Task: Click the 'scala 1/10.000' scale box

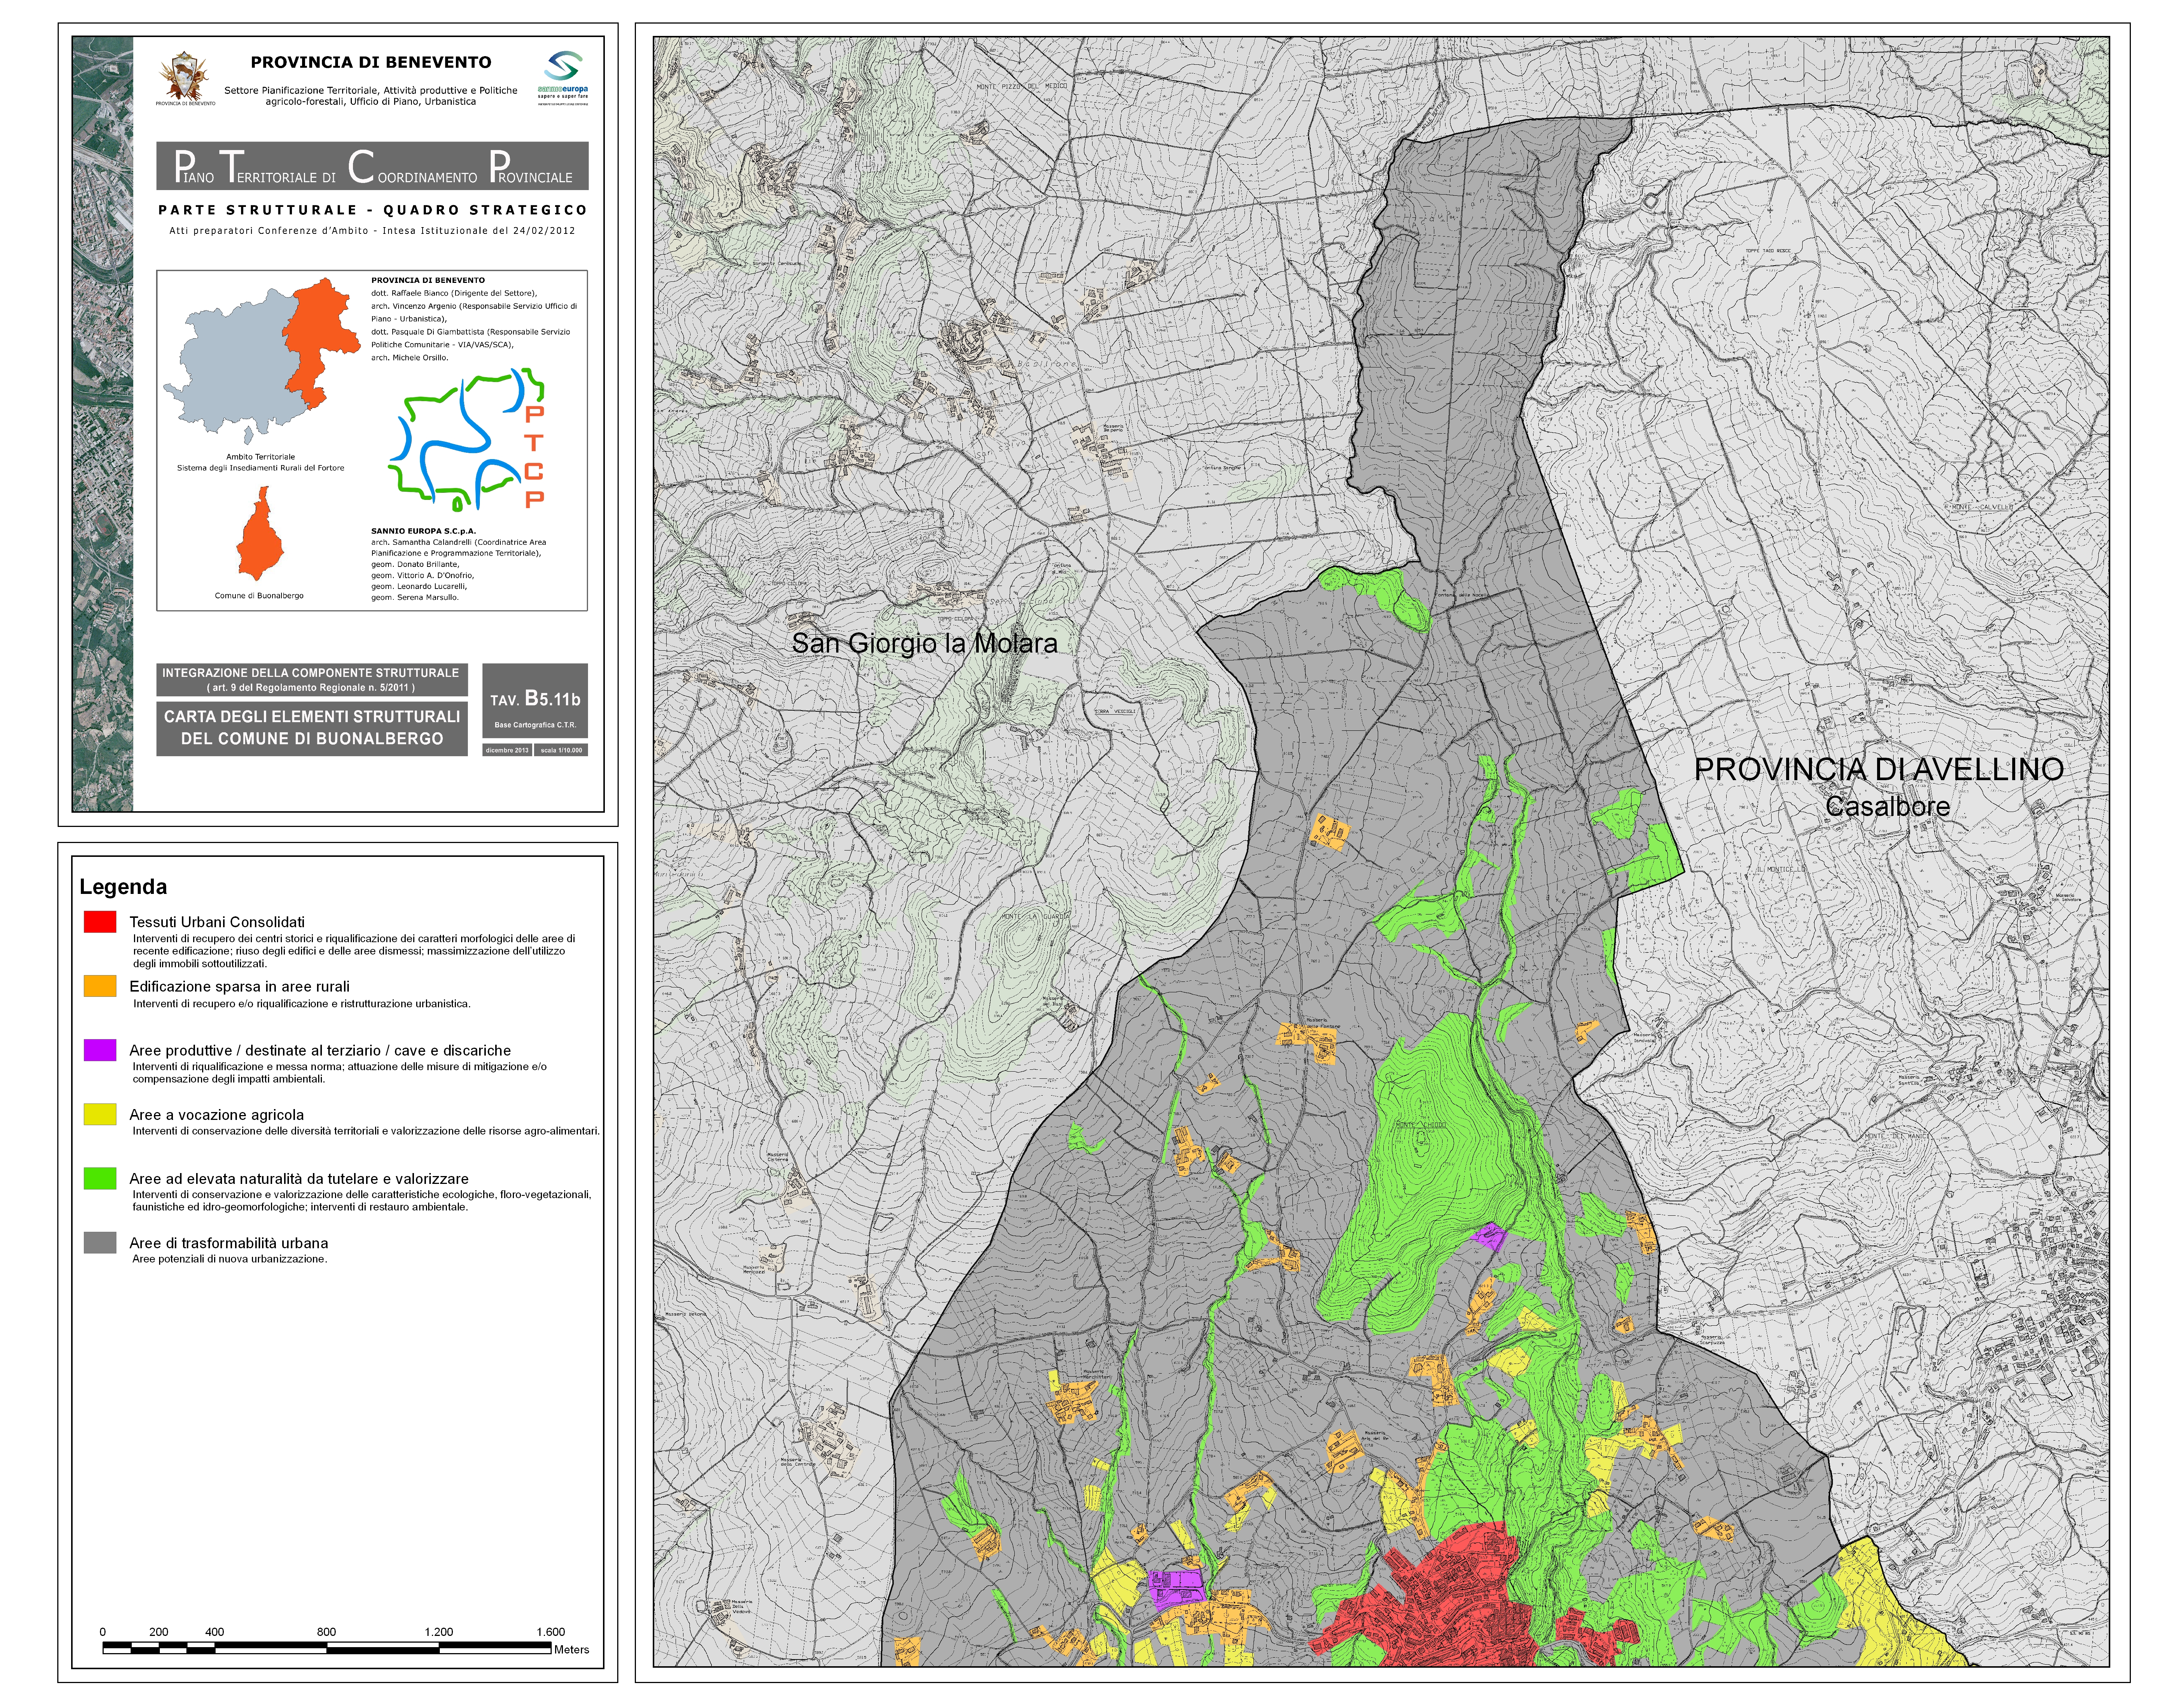Action: (561, 749)
